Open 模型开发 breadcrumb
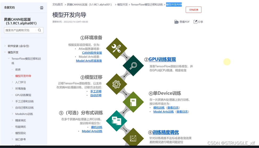 coord(122,5)
